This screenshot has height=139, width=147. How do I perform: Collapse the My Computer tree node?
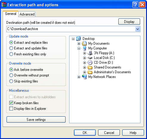pyautogui.click(x=79, y=48)
